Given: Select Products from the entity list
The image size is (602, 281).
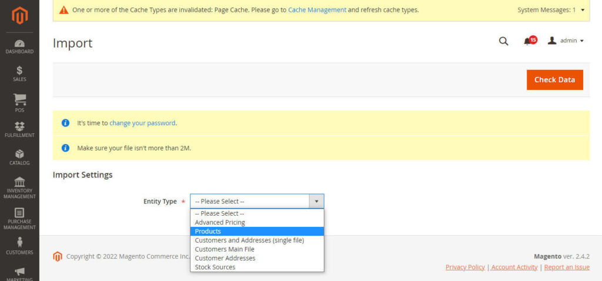Looking at the screenshot, I should point(208,231).
